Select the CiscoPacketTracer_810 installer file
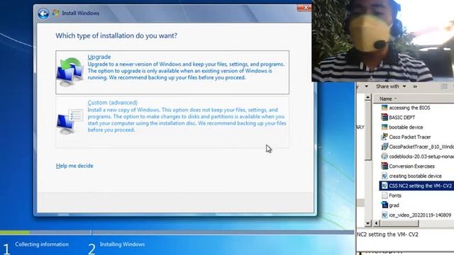 421,147
